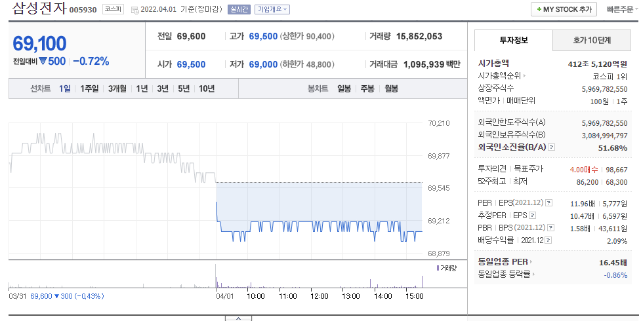Click 시가 value 69,500
Viewport: 641px width, 321px height.
pos(191,64)
